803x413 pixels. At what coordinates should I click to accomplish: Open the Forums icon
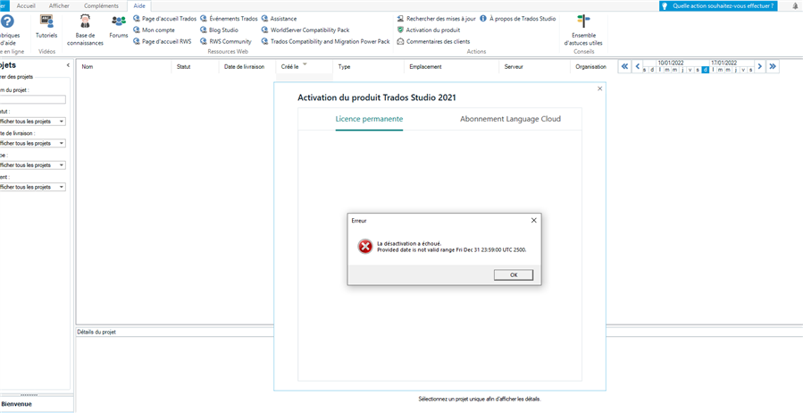(x=118, y=27)
